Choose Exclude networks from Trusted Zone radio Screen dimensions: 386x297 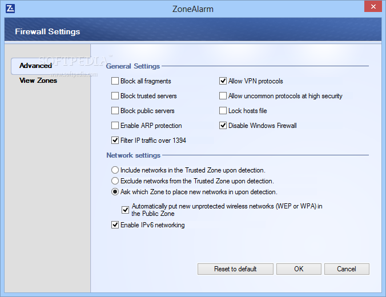click(115, 181)
